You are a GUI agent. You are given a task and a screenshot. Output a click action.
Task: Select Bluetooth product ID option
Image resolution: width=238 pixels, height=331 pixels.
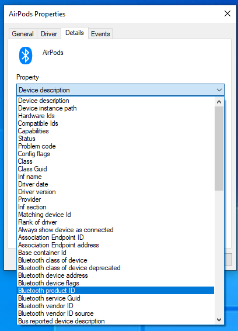coord(116,291)
